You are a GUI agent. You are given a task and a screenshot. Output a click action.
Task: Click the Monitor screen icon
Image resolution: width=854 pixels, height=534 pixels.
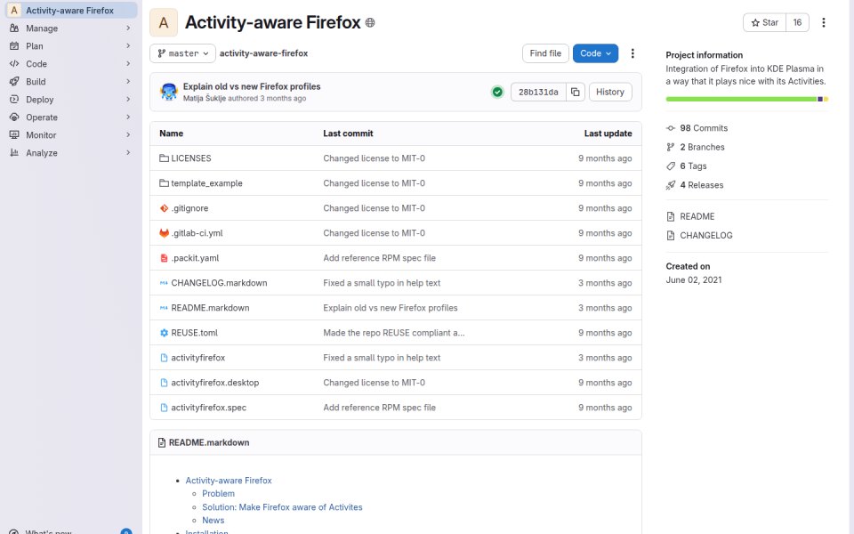click(x=14, y=135)
